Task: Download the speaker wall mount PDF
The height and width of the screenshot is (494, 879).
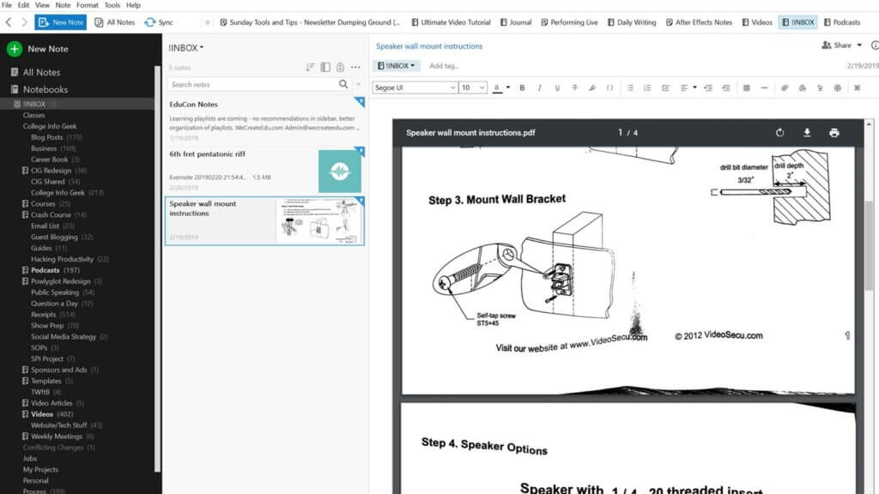Action: point(807,133)
